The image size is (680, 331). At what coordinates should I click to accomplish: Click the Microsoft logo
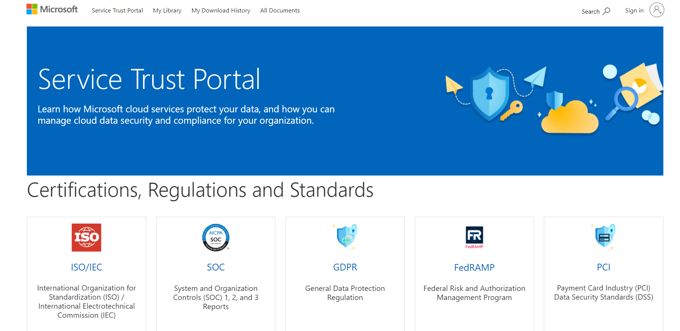tap(52, 9)
